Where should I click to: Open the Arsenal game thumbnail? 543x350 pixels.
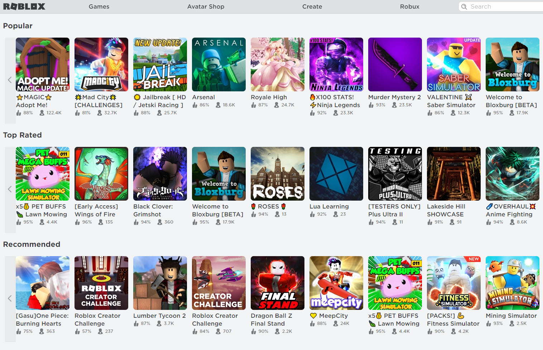coord(219,64)
